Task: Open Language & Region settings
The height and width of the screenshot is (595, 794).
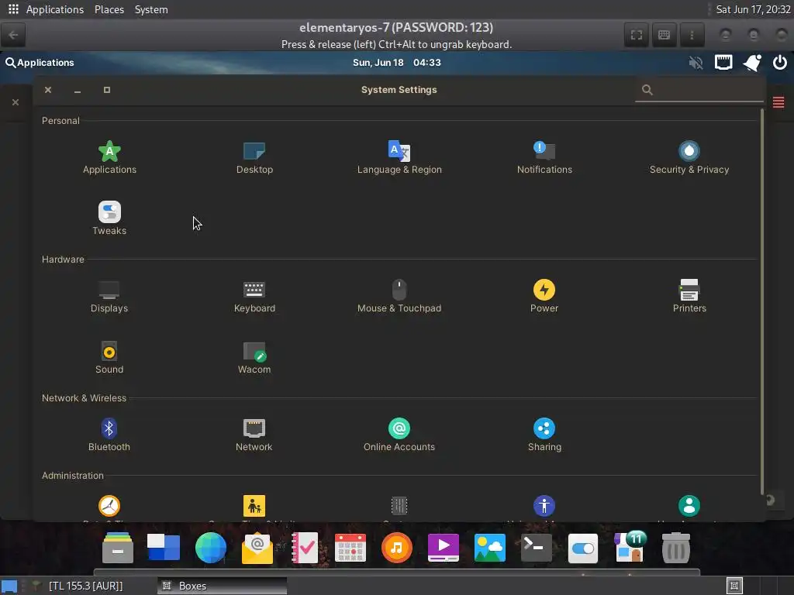Action: pos(399,151)
